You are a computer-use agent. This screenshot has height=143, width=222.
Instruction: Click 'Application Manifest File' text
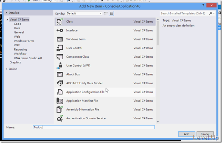[x=82, y=101]
